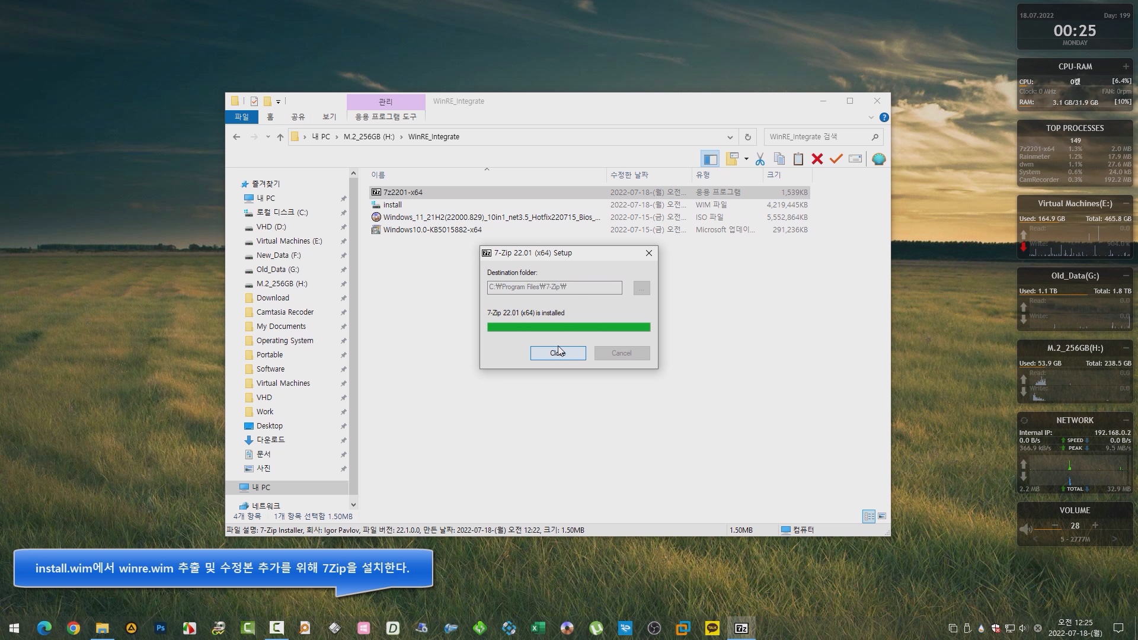The height and width of the screenshot is (640, 1138).
Task: Click the destination folder path field
Action: 554,287
